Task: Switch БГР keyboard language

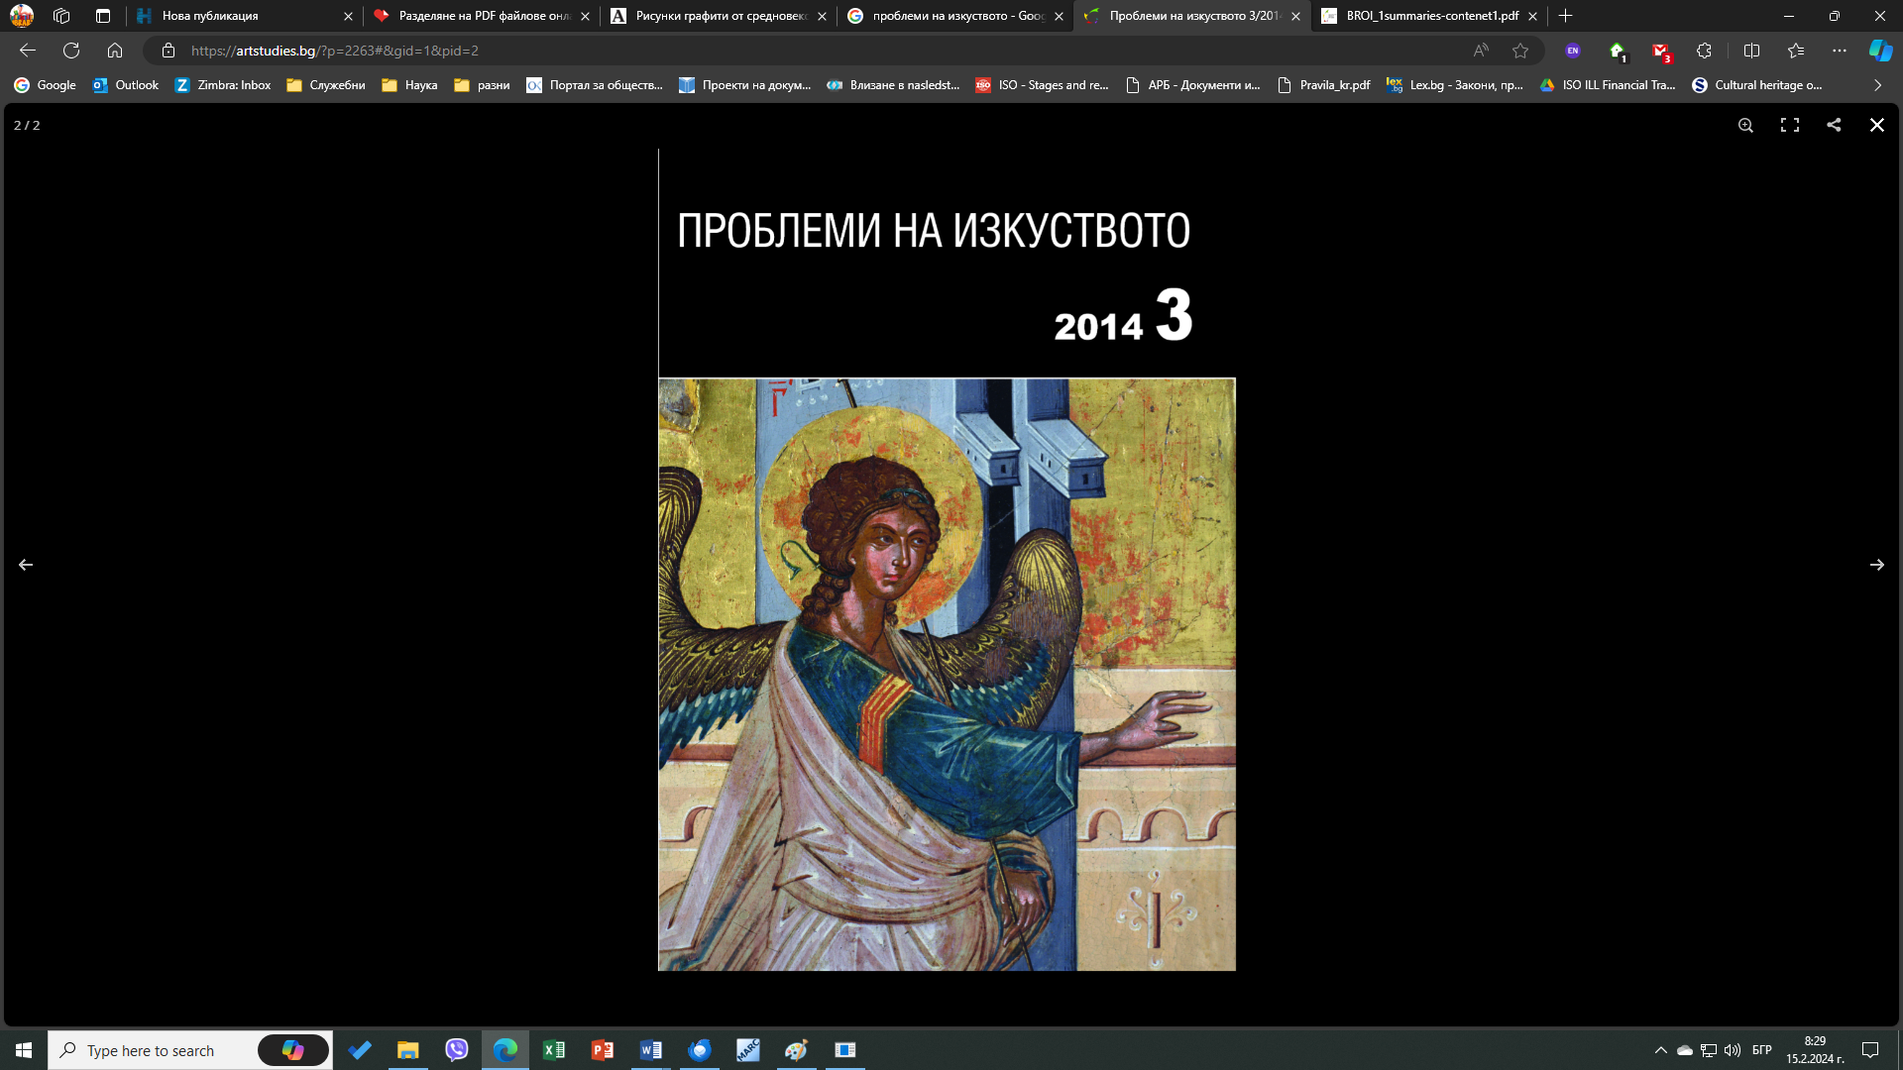Action: click(x=1762, y=1050)
